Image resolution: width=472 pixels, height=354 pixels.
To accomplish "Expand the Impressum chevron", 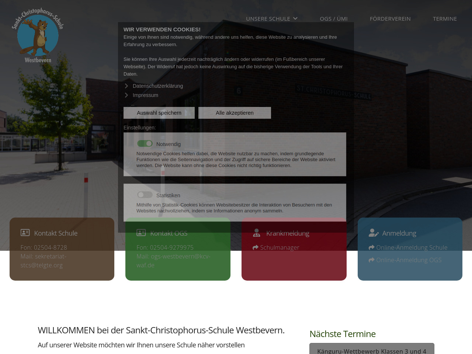I will click(x=126, y=95).
